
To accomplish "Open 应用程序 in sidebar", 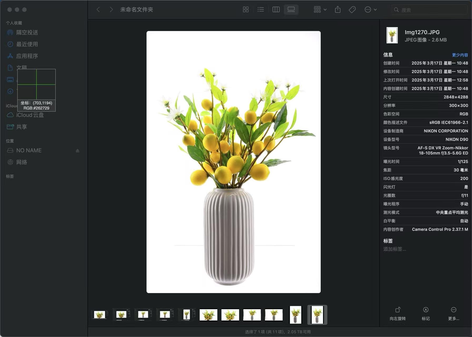I will click(x=27, y=56).
